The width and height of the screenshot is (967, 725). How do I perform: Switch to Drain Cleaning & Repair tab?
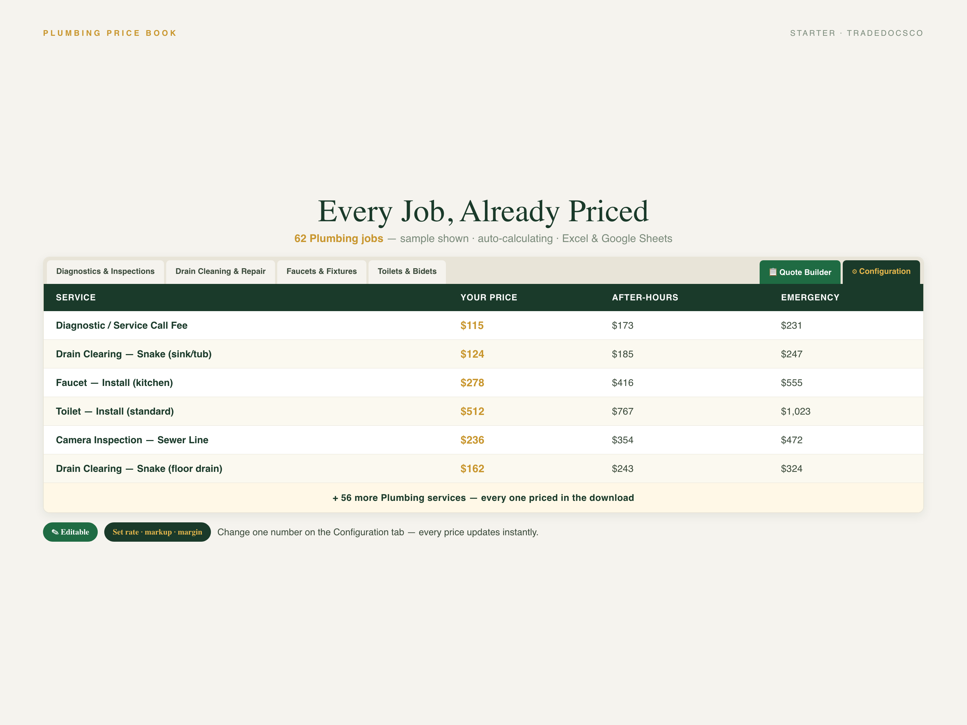click(x=220, y=271)
